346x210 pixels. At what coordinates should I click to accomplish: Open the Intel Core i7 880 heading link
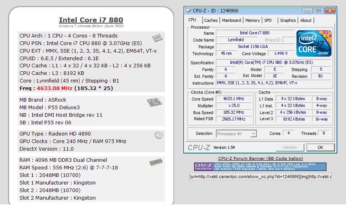(91, 20)
